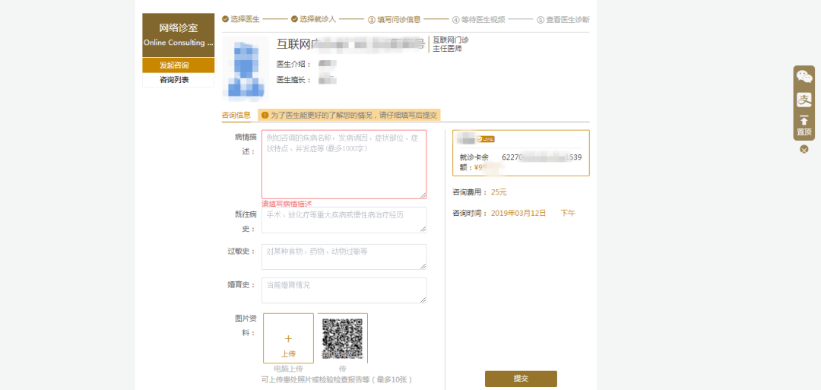
Task: Select 发起咨询 in the left menu
Action: [x=178, y=65]
